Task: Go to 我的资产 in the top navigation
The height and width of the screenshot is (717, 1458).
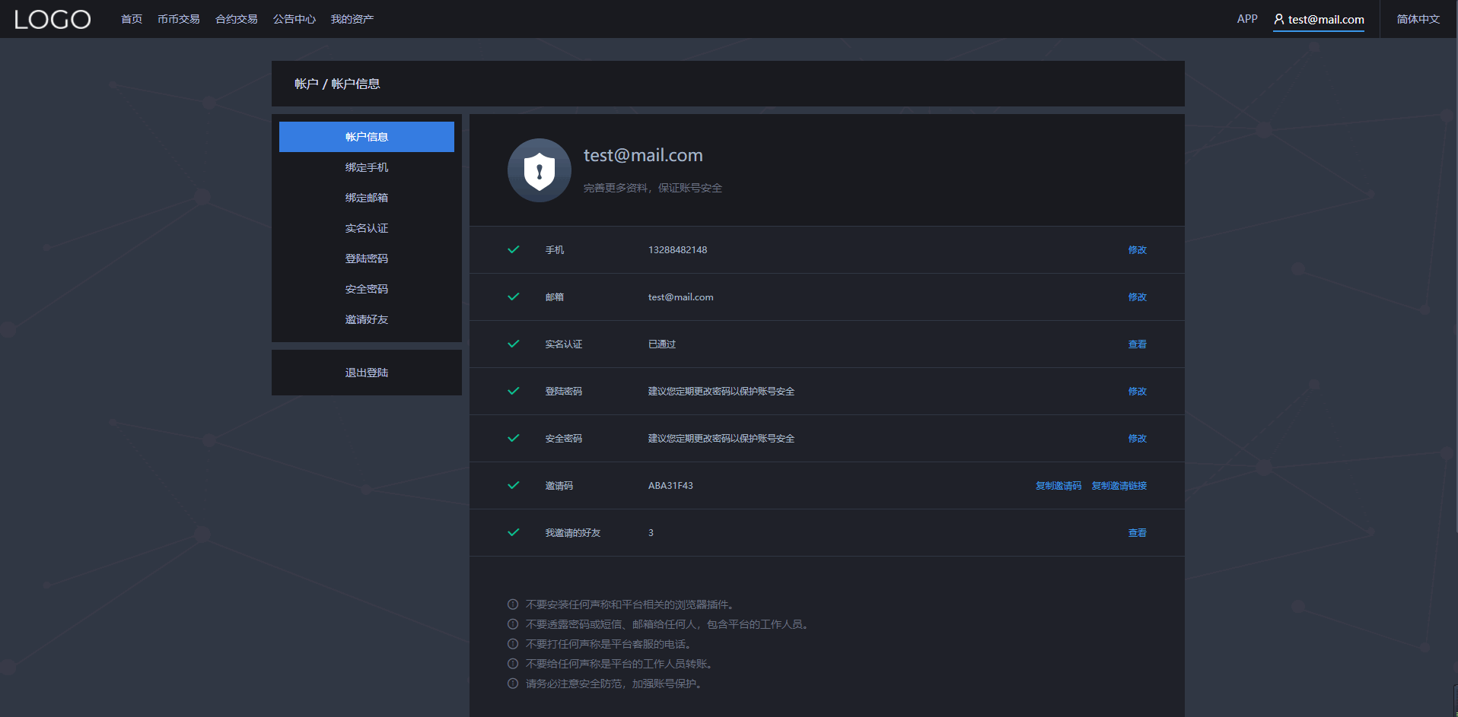Action: click(352, 19)
